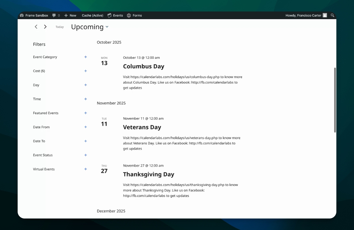Expand the Event Status filter

[x=86, y=155]
